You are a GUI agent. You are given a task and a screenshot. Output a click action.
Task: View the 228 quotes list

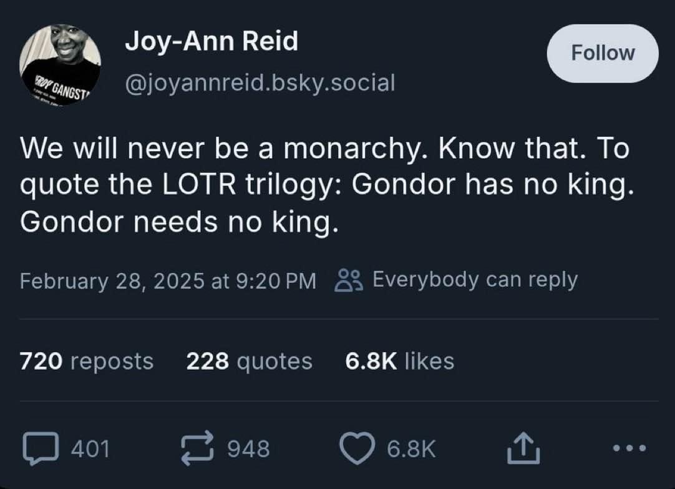pyautogui.click(x=250, y=361)
